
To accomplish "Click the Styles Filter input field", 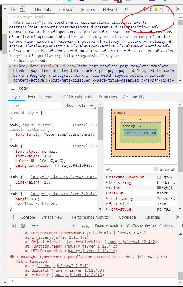I will coord(35,106).
